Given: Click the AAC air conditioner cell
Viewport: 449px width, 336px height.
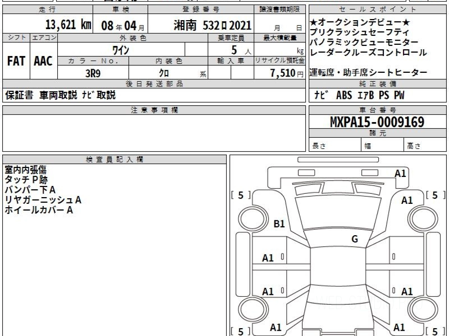Looking at the screenshot, I should point(43,61).
